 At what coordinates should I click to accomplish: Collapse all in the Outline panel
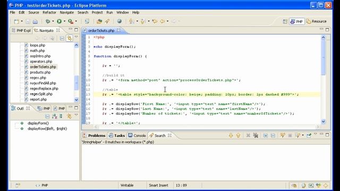pos(47,116)
